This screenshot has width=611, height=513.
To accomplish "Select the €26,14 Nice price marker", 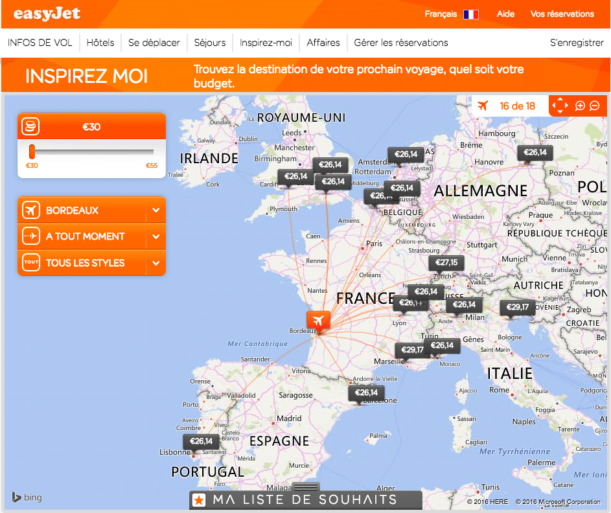I will 443,345.
